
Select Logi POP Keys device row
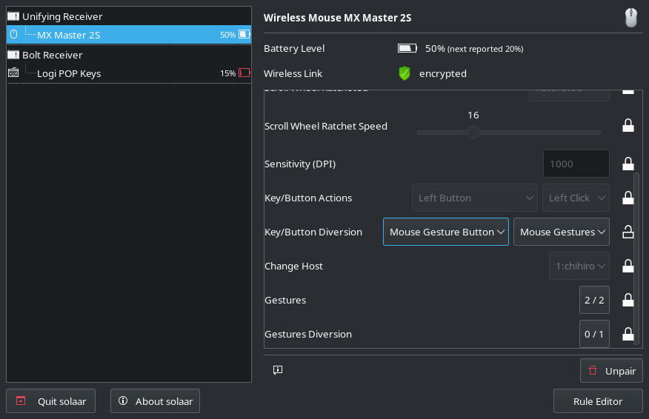(129, 73)
